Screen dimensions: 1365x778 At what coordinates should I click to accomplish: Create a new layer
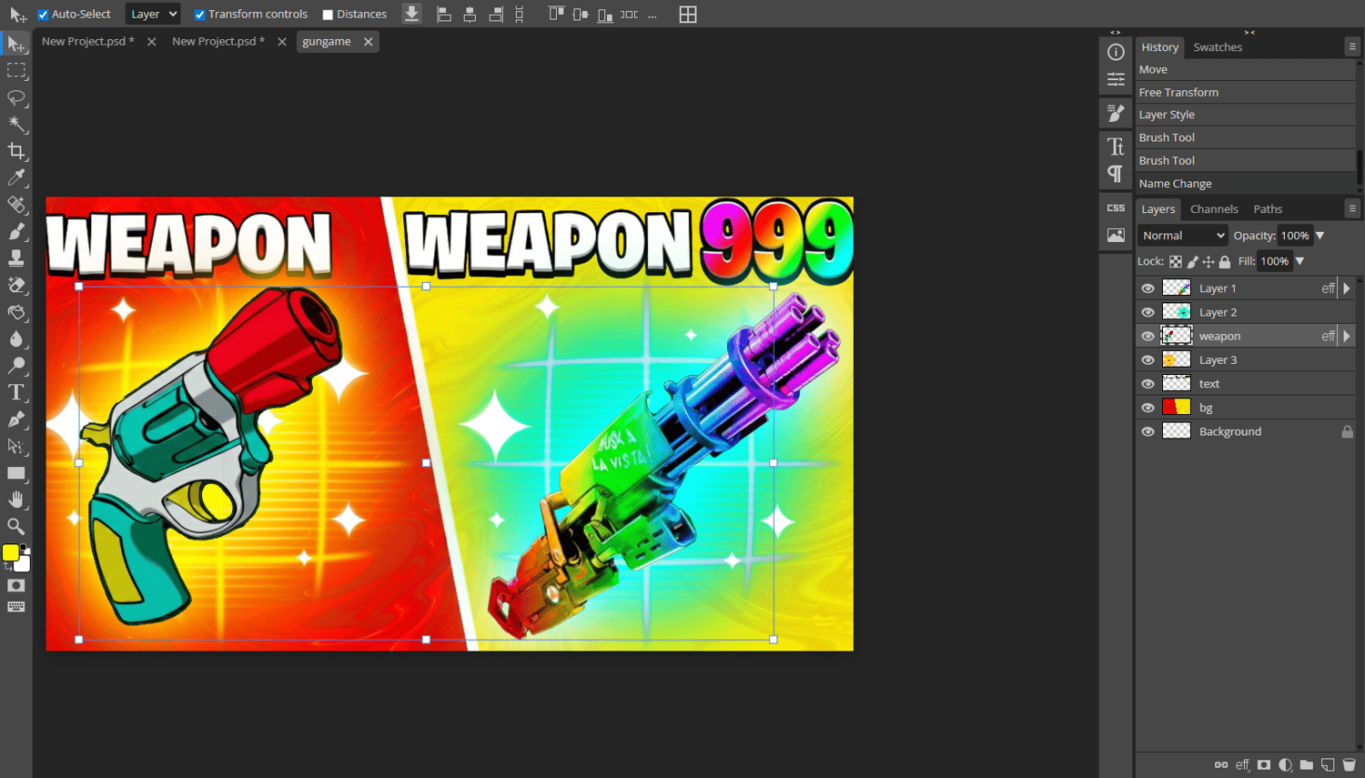pos(1328,765)
